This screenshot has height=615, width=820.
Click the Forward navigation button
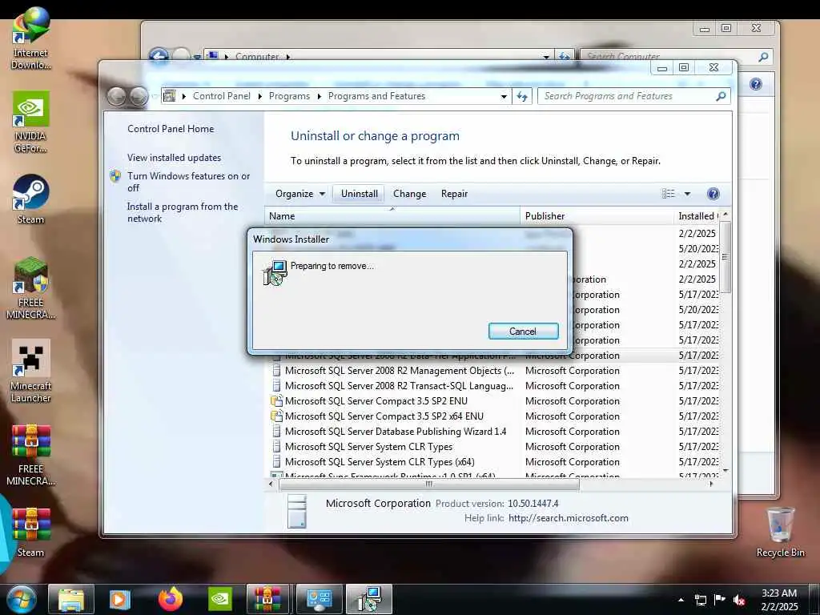(139, 96)
